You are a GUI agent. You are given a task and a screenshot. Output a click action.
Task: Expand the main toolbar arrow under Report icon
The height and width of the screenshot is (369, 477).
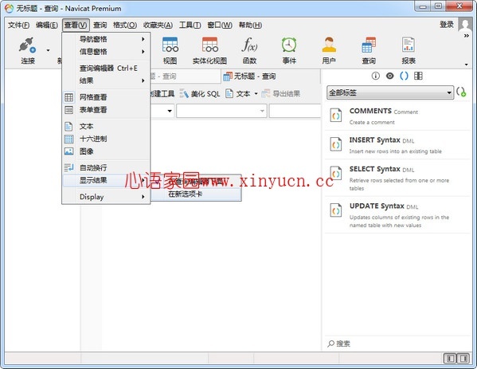[467, 65]
